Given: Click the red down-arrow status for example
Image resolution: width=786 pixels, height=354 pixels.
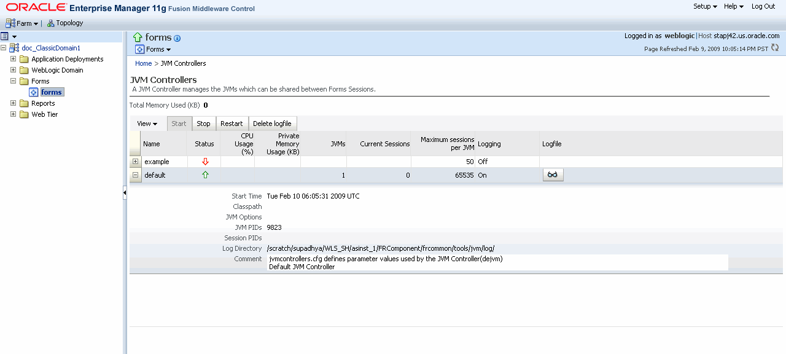Looking at the screenshot, I should point(206,161).
